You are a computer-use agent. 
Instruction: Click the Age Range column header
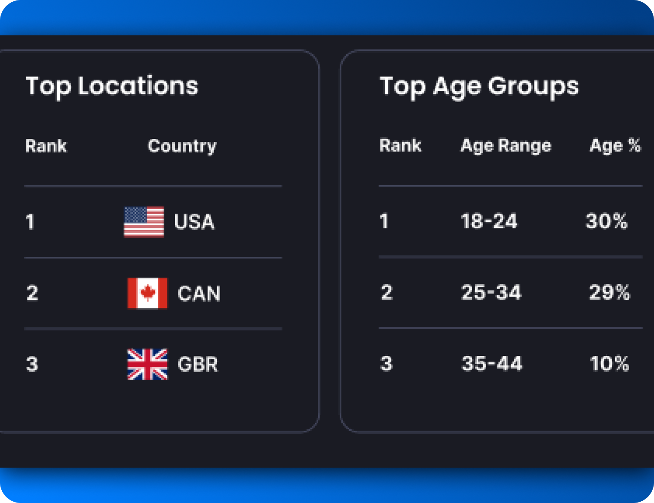(506, 146)
